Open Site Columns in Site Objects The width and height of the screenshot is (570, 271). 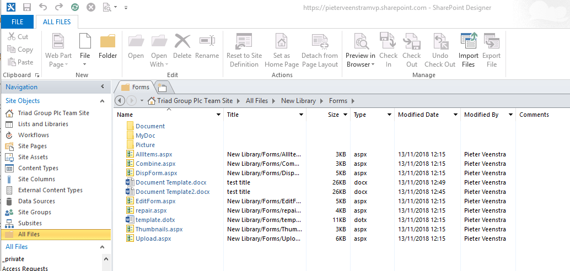(36, 179)
